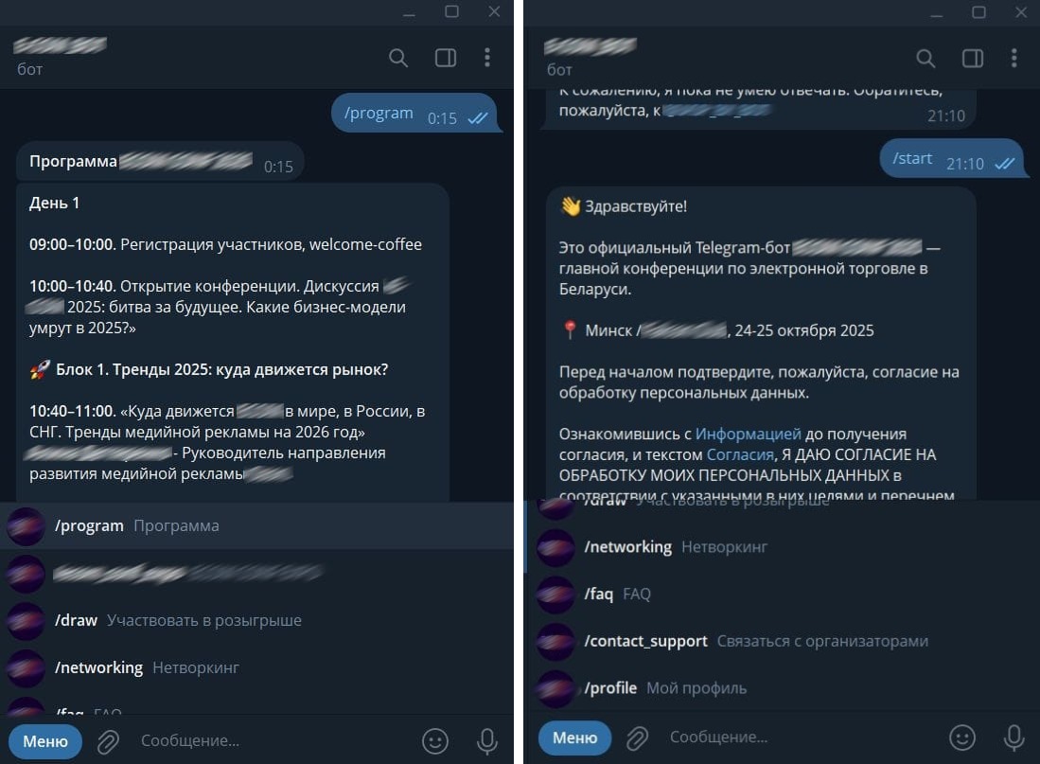This screenshot has height=764, width=1040.
Task: Toggle the side panel in left chat
Action: tap(445, 58)
